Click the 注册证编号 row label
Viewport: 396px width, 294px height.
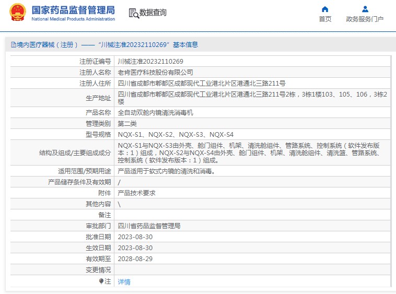[95, 61]
